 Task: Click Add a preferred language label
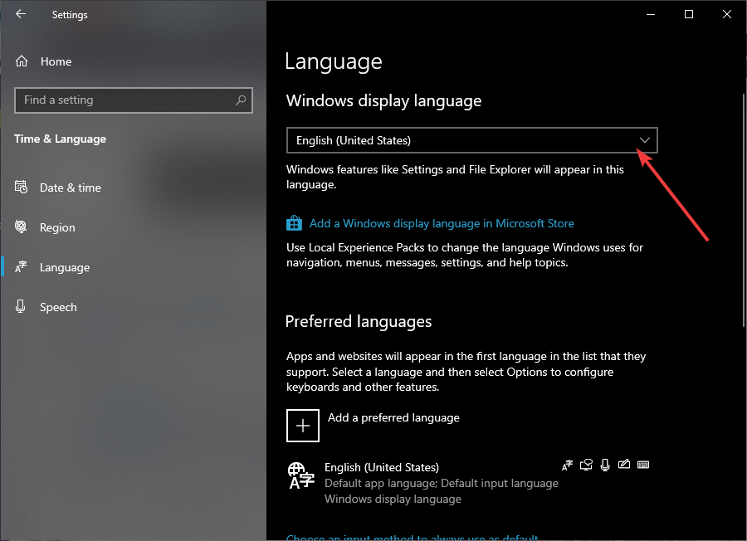point(393,417)
